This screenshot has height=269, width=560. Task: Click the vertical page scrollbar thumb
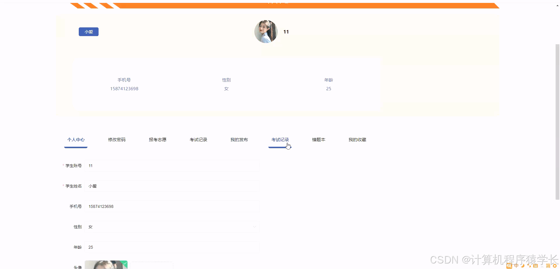pyautogui.click(x=557, y=122)
